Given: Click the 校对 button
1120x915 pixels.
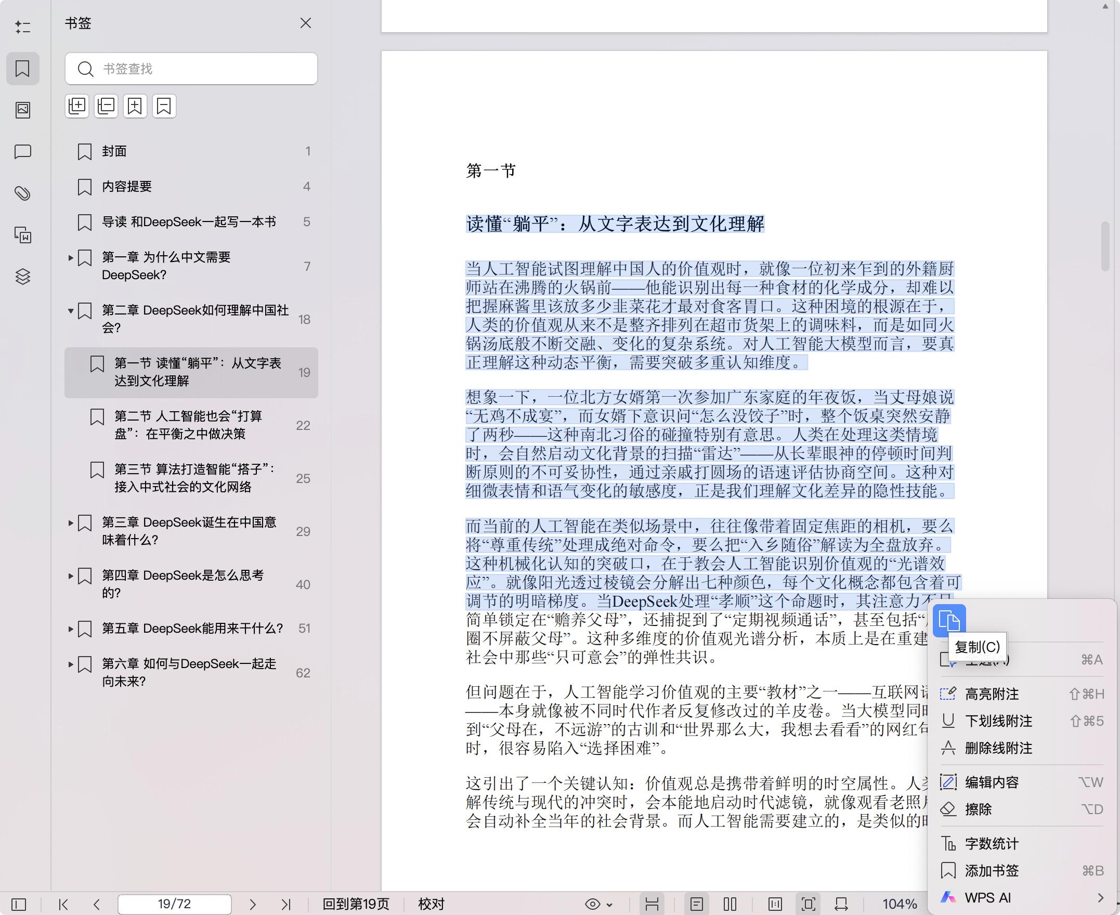Looking at the screenshot, I should click(431, 905).
